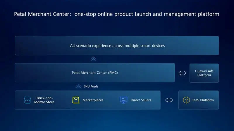Click the up chevron next to SKU Feeds
234x131 pixels.
pyautogui.click(x=78, y=86)
